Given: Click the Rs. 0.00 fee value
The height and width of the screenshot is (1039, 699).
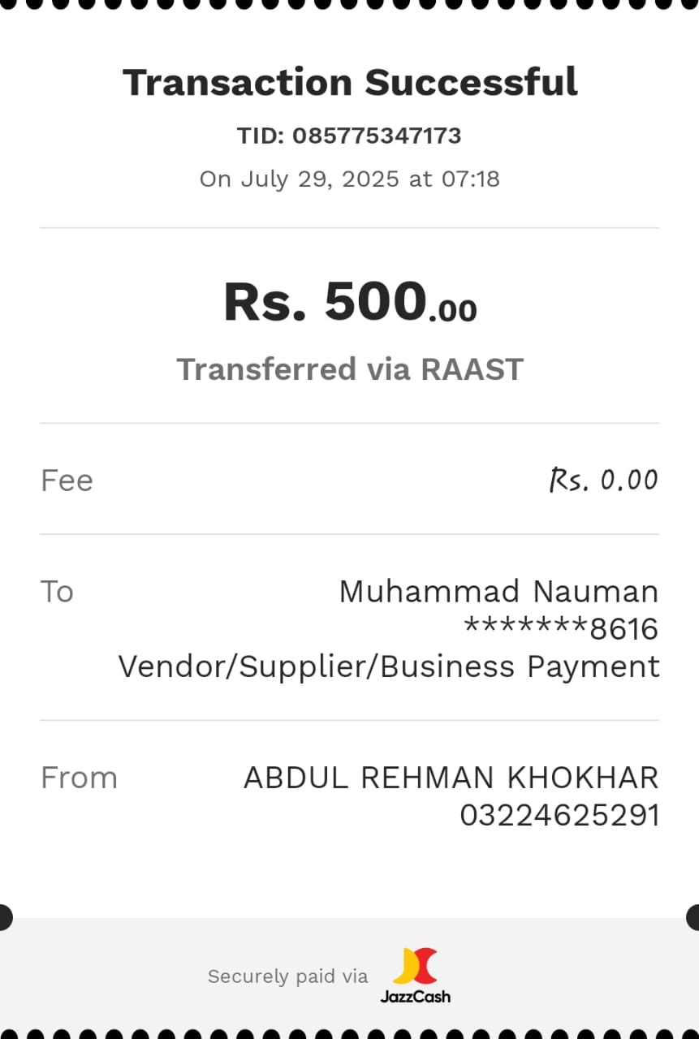Looking at the screenshot, I should 604,480.
